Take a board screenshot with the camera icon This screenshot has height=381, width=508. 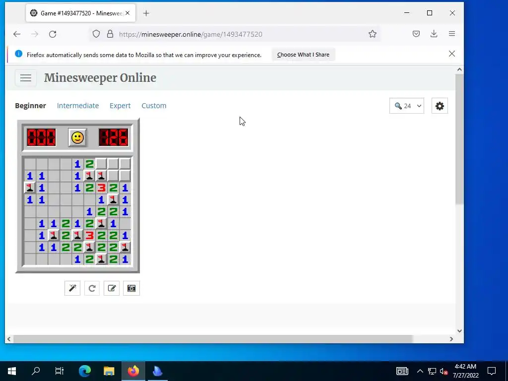tap(131, 288)
